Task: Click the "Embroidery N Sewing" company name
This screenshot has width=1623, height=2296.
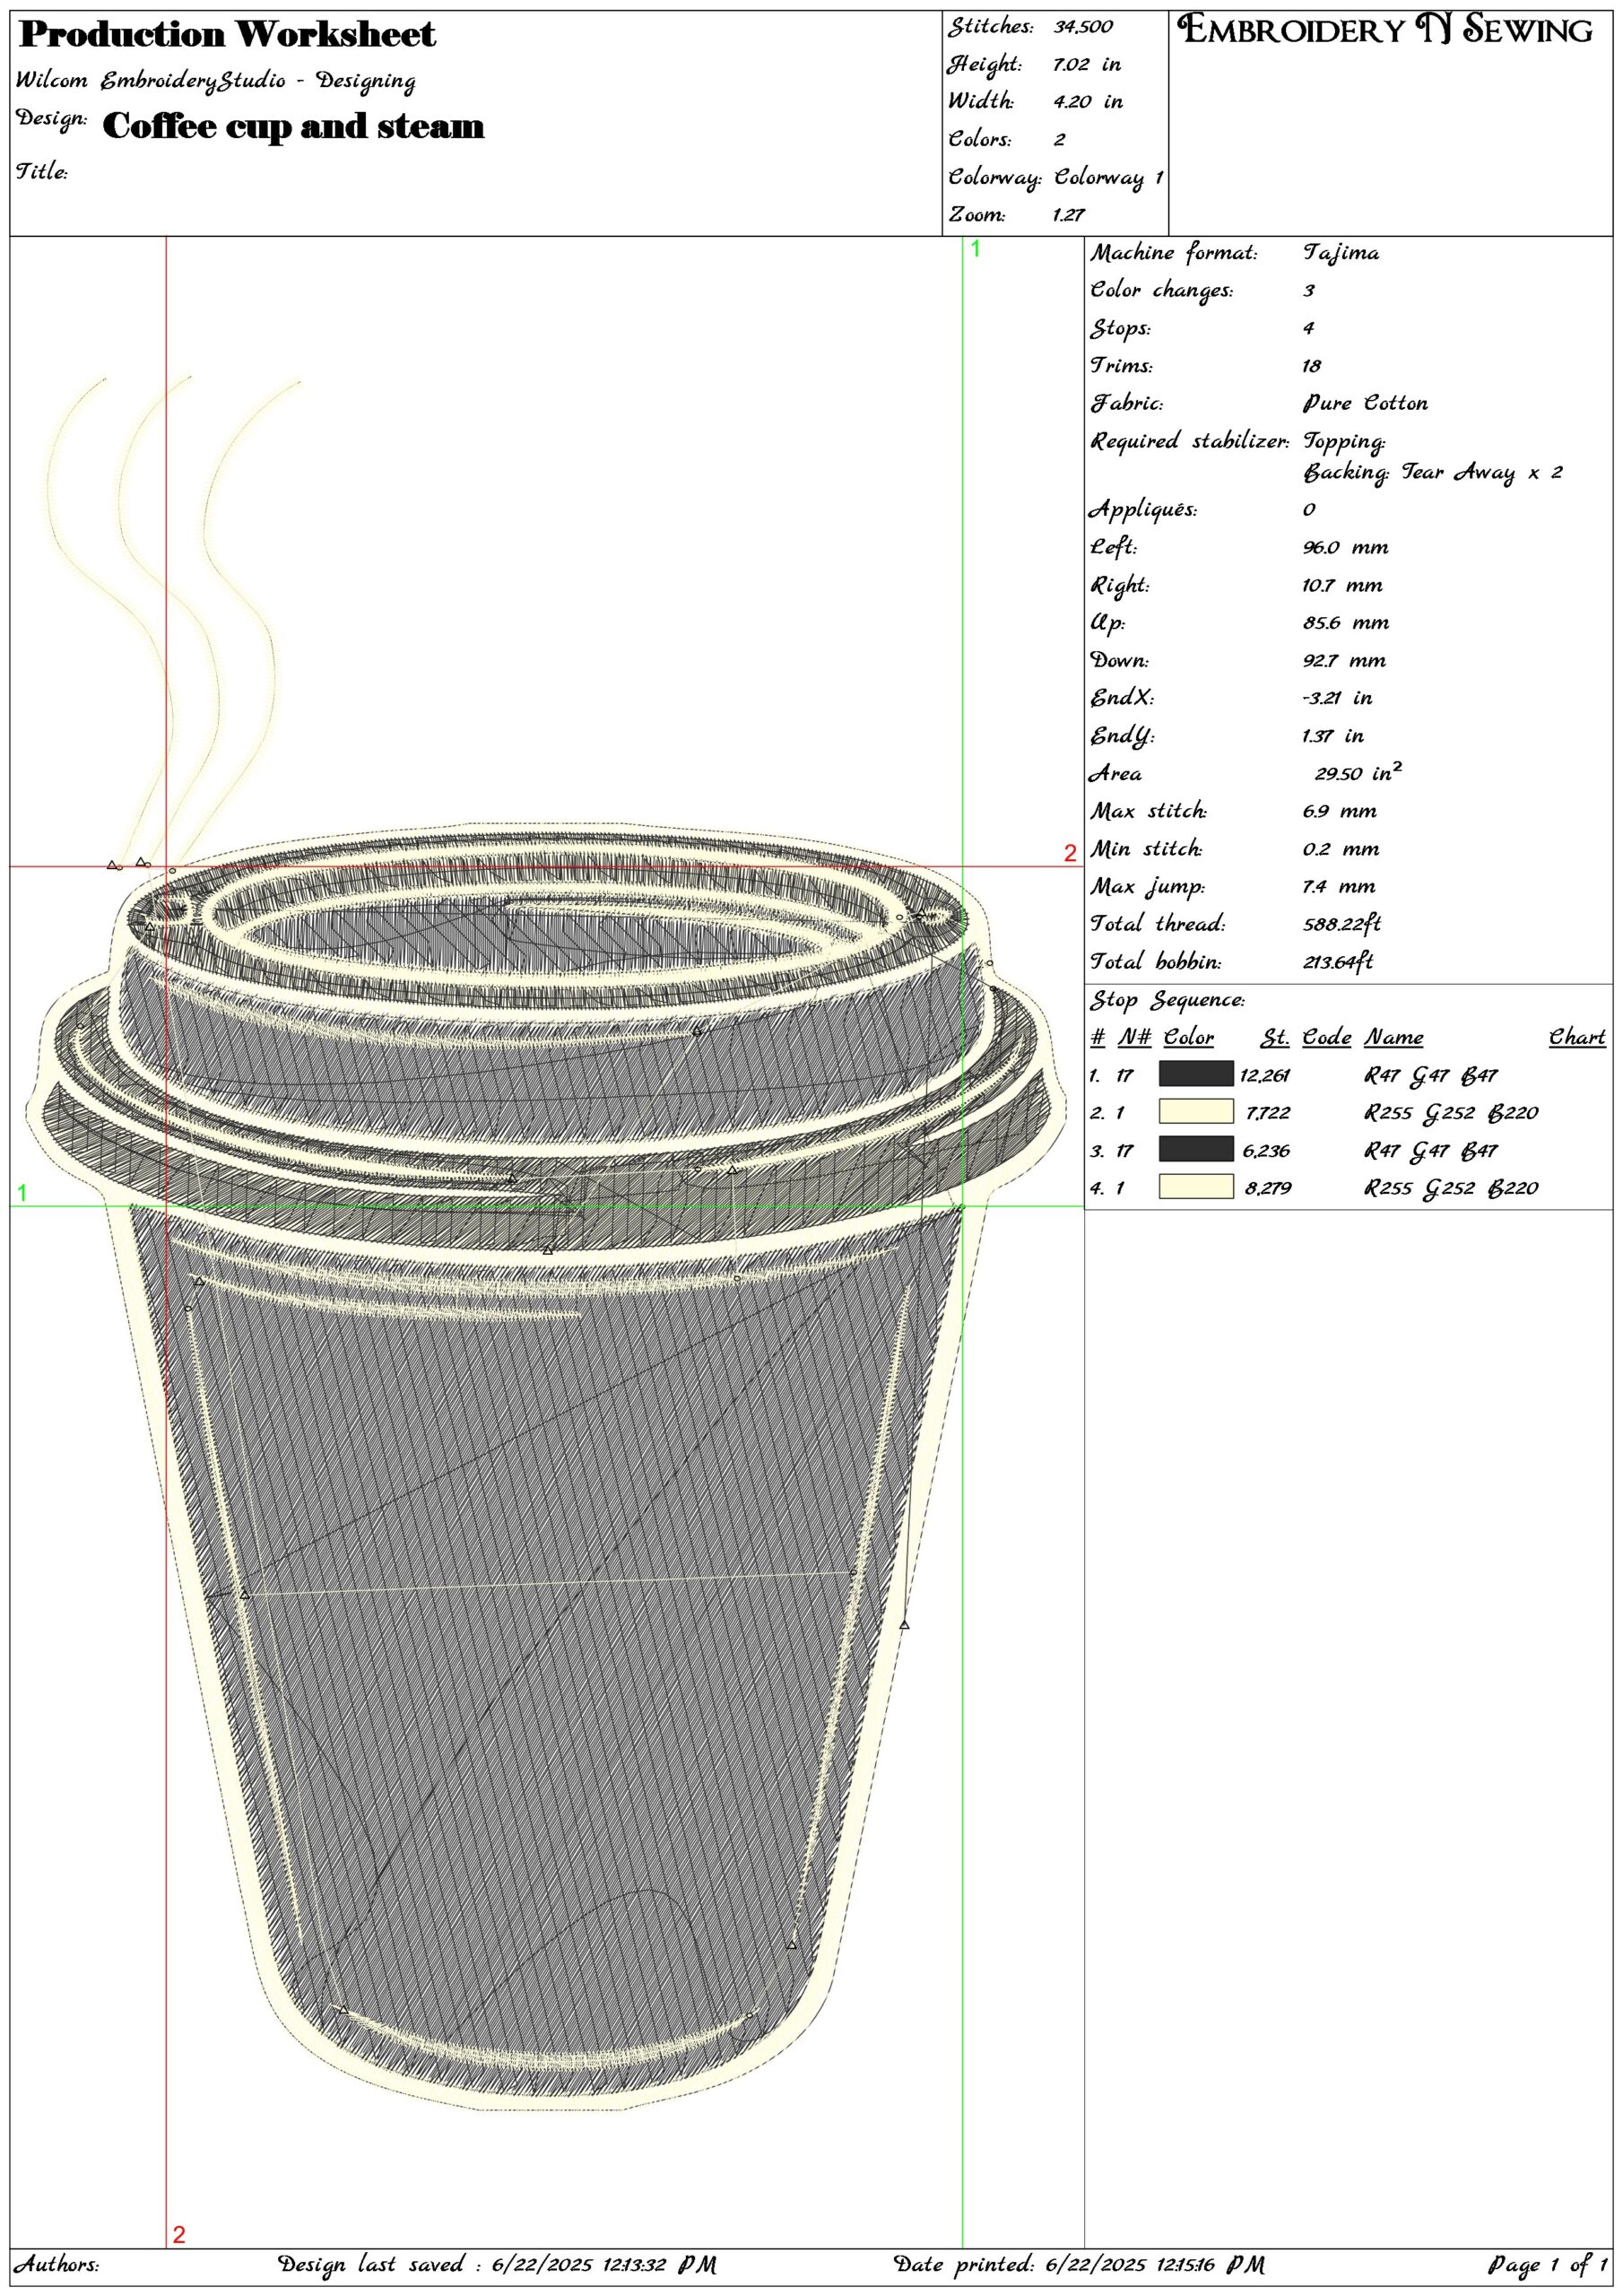Action: (x=1385, y=30)
